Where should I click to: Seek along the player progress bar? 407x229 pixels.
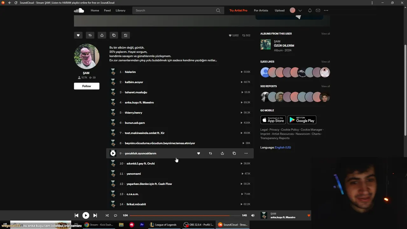(x=185, y=215)
